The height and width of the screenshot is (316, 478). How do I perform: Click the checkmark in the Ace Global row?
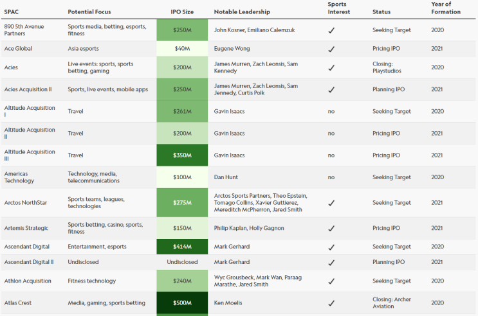[331, 49]
